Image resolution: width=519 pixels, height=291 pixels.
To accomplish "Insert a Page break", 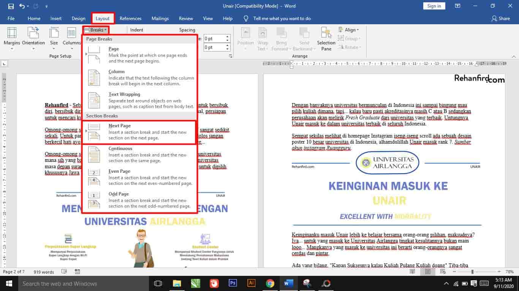I will 140,55.
